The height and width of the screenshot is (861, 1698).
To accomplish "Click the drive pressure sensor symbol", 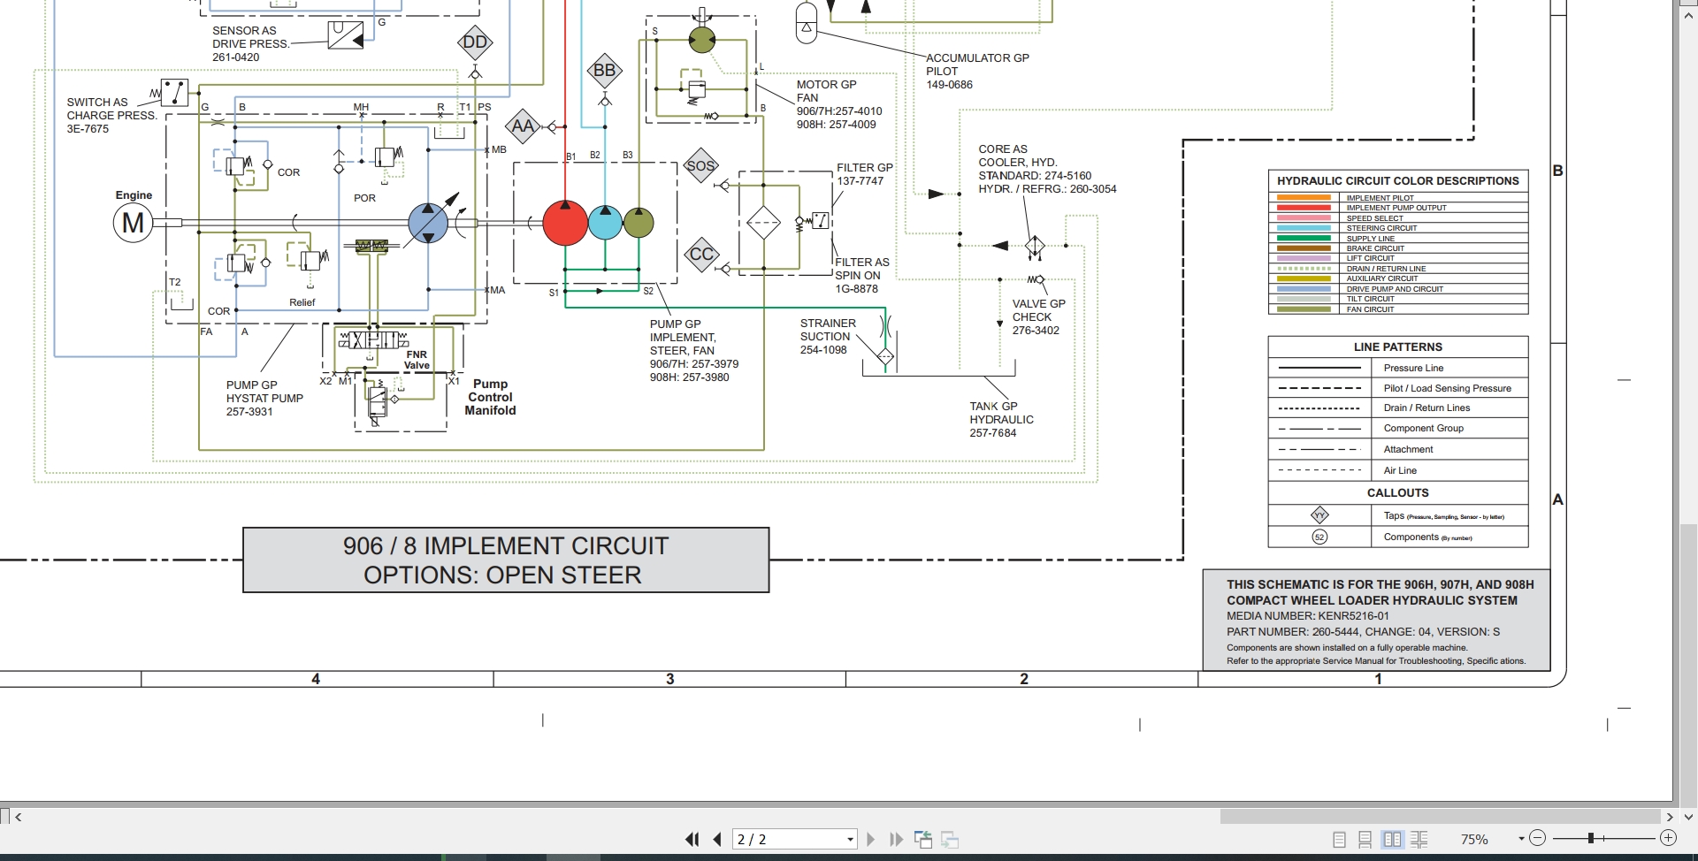I will [x=346, y=35].
